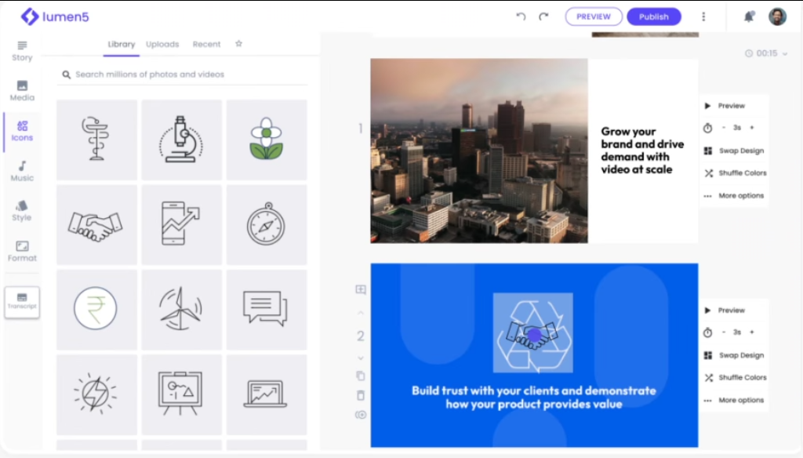The height and width of the screenshot is (458, 803).
Task: Preview scene 2
Action: pyautogui.click(x=725, y=311)
